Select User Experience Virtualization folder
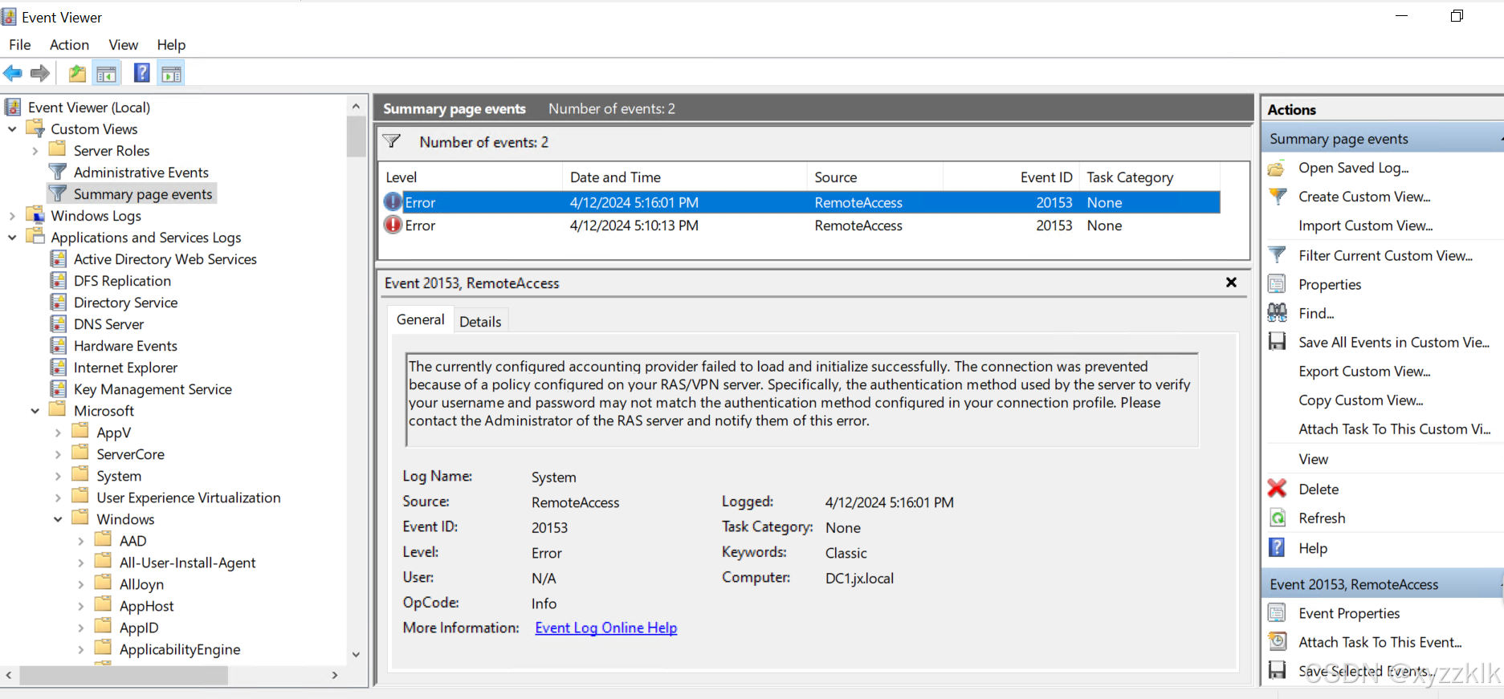 pos(189,497)
